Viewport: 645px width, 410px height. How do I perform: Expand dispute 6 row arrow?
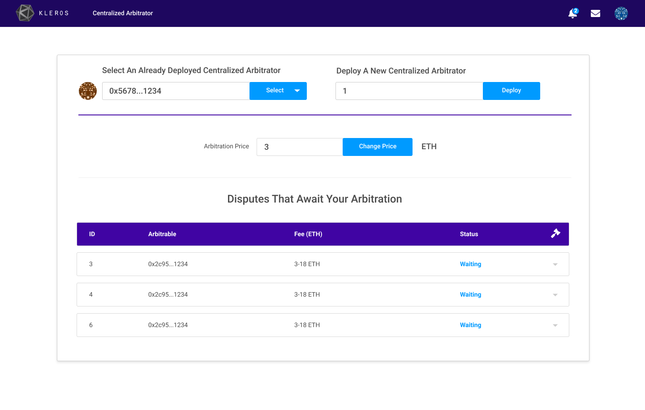pos(555,325)
